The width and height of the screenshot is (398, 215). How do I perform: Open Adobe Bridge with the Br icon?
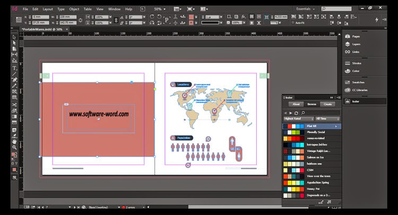click(143, 9)
